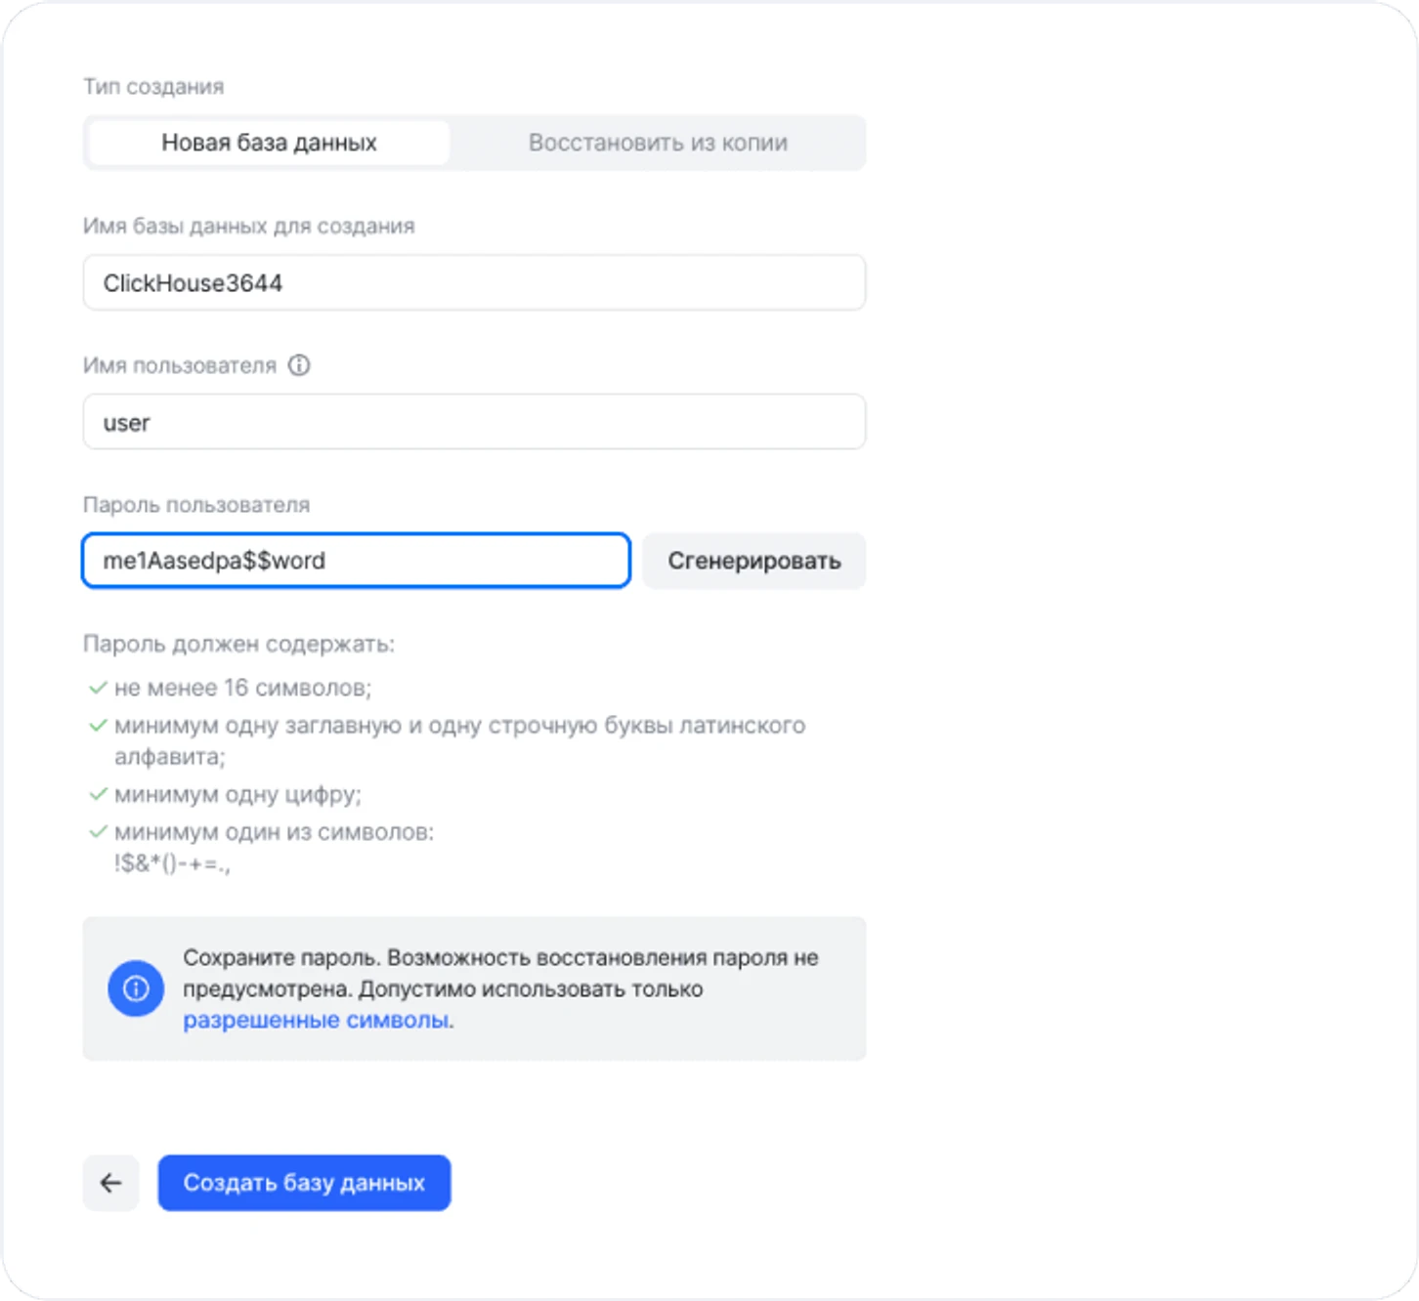
Task: Click the 'Тип создания' label
Action: click(x=152, y=86)
